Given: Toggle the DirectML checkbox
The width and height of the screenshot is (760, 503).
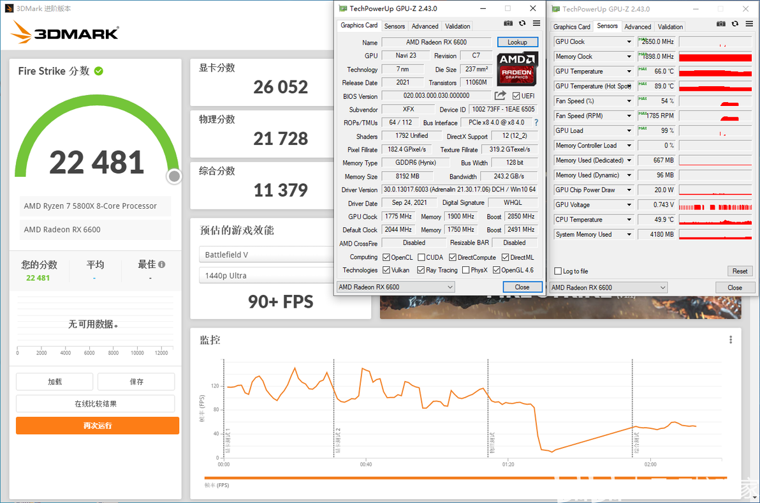Looking at the screenshot, I should click(x=506, y=257).
